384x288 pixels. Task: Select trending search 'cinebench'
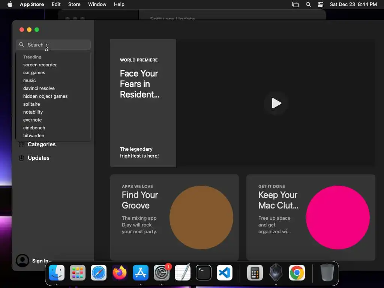(34, 127)
